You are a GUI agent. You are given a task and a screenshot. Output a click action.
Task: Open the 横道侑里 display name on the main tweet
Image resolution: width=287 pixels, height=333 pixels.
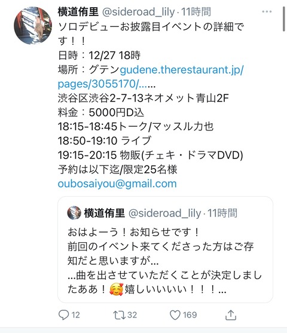78,12
